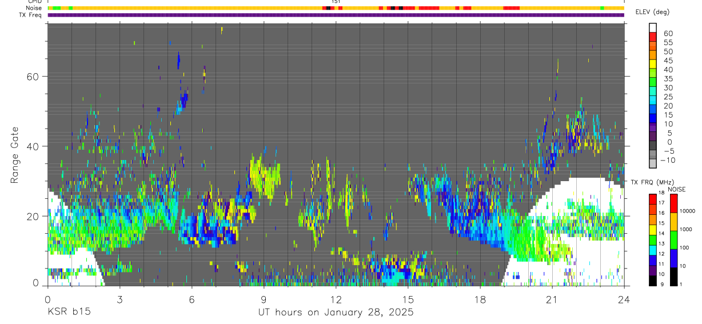The image size is (702, 324).
Task: Click the Noise row label at the top left
Action: pyautogui.click(x=34, y=8)
